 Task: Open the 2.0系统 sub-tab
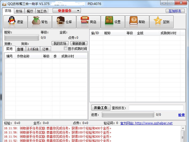pyautogui.click(x=33, y=49)
